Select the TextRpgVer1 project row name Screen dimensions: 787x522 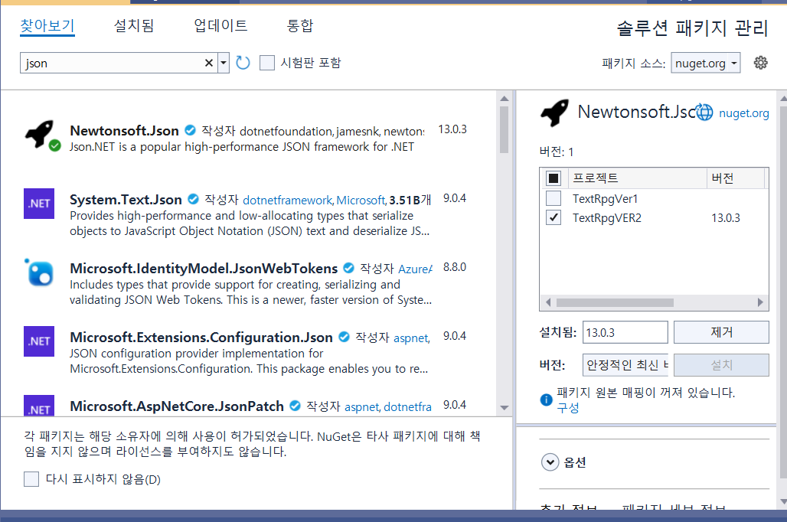point(605,199)
